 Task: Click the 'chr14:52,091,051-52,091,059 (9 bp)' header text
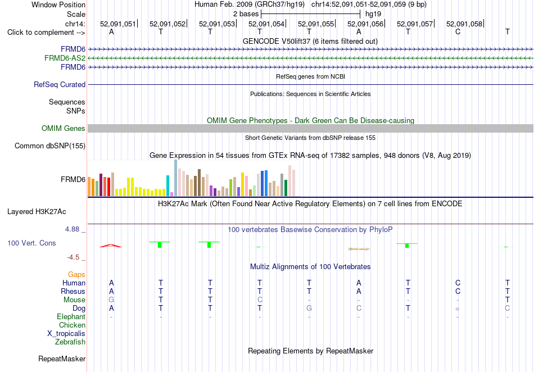tap(369, 4)
